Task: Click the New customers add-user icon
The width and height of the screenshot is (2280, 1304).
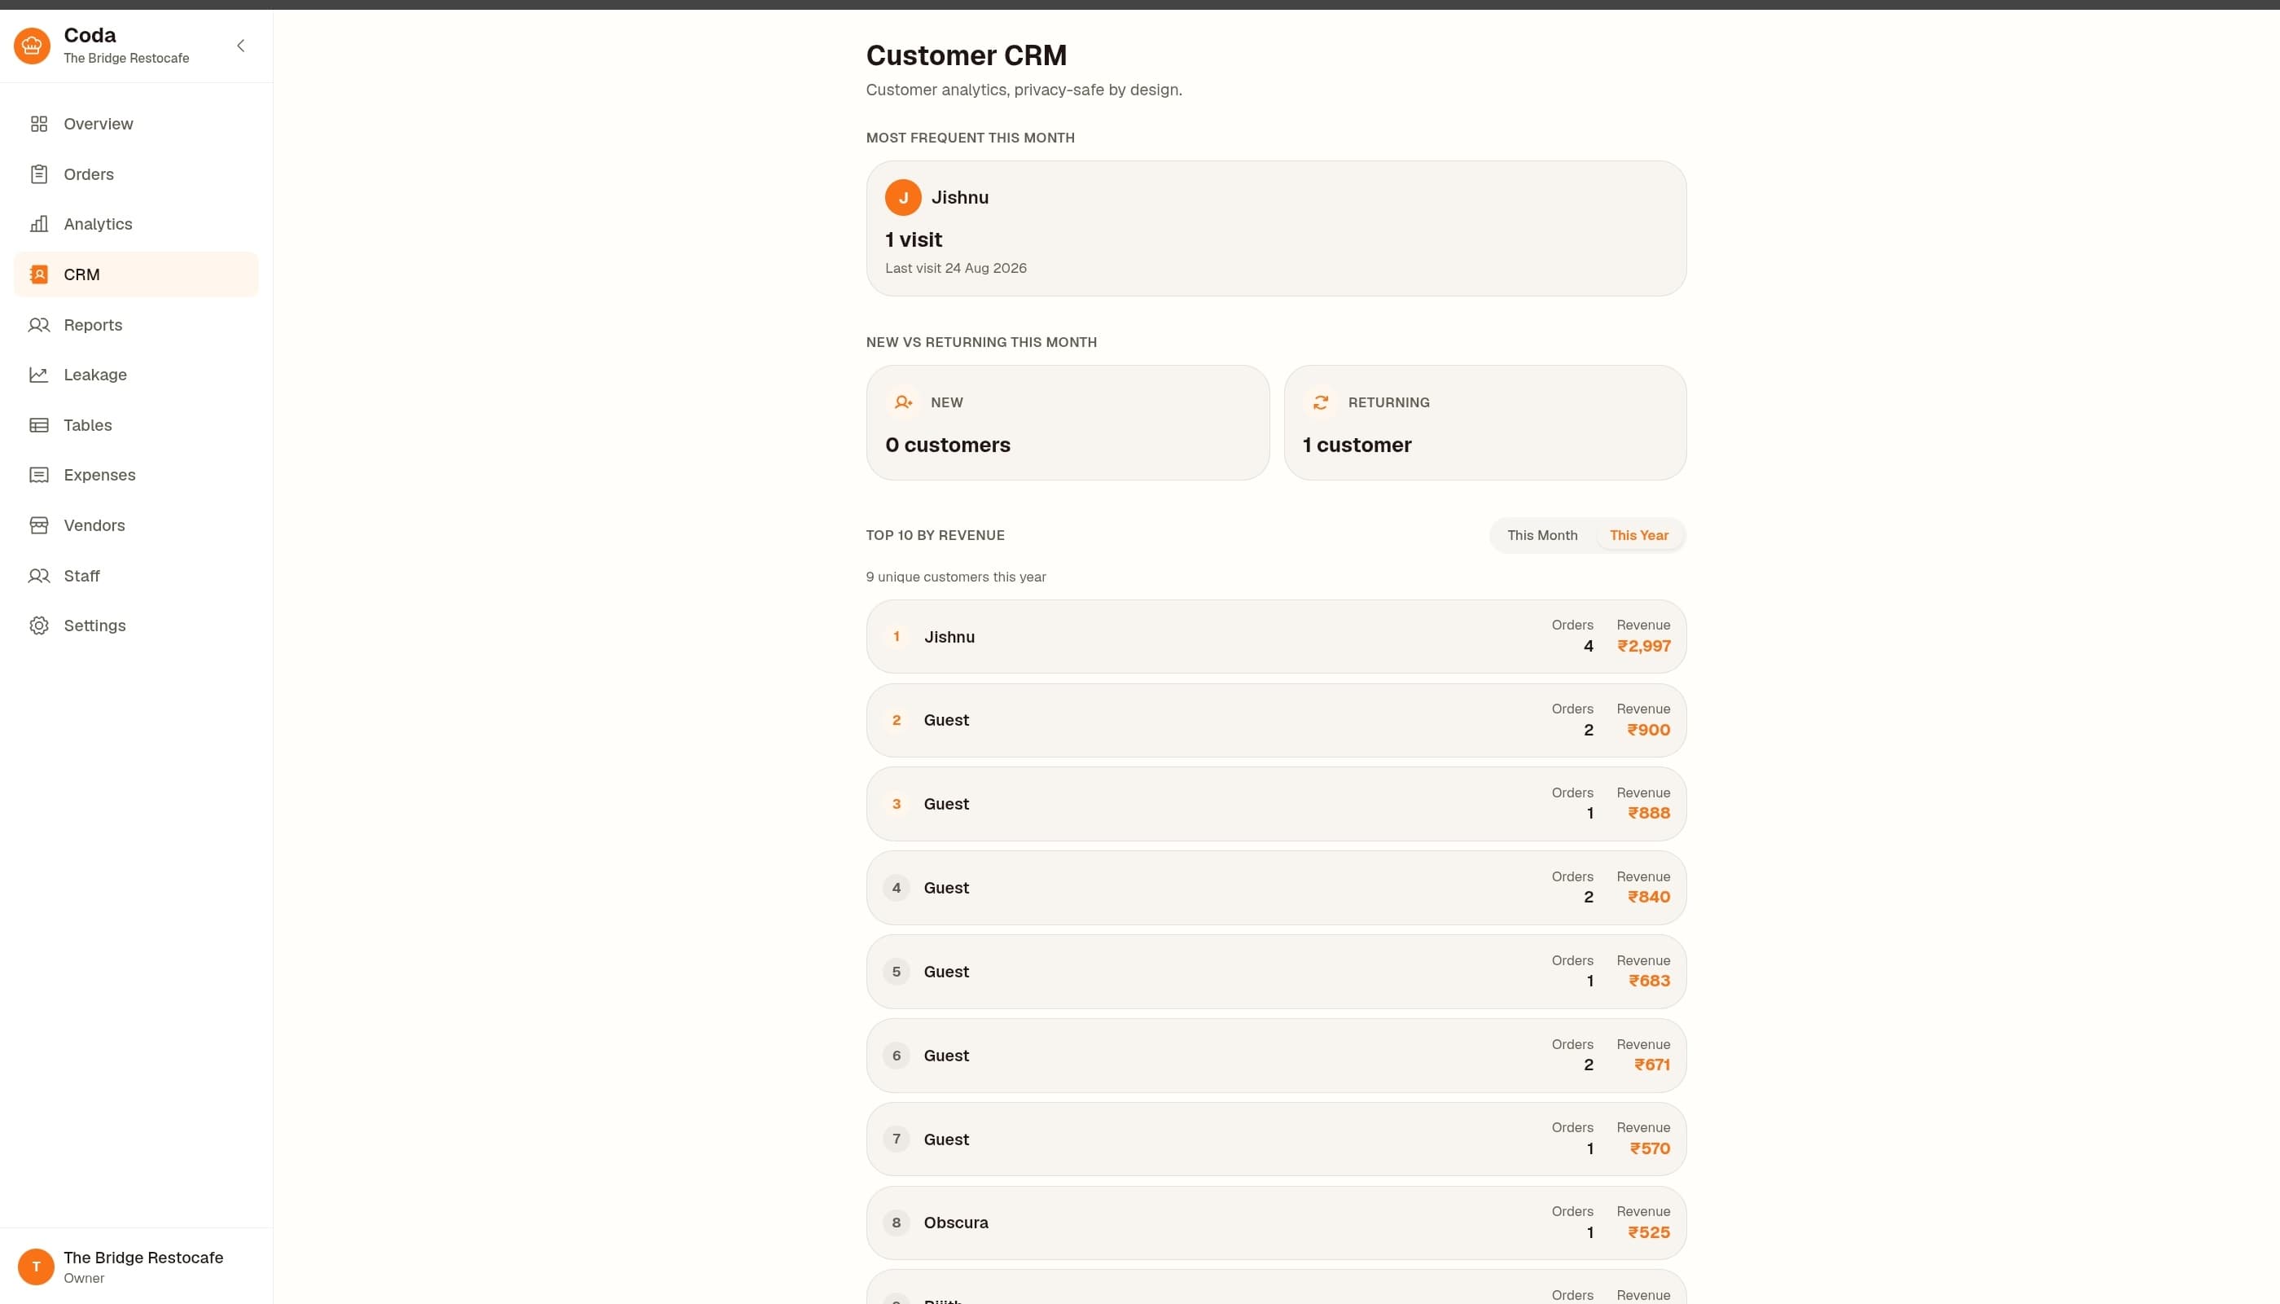Action: (x=903, y=402)
